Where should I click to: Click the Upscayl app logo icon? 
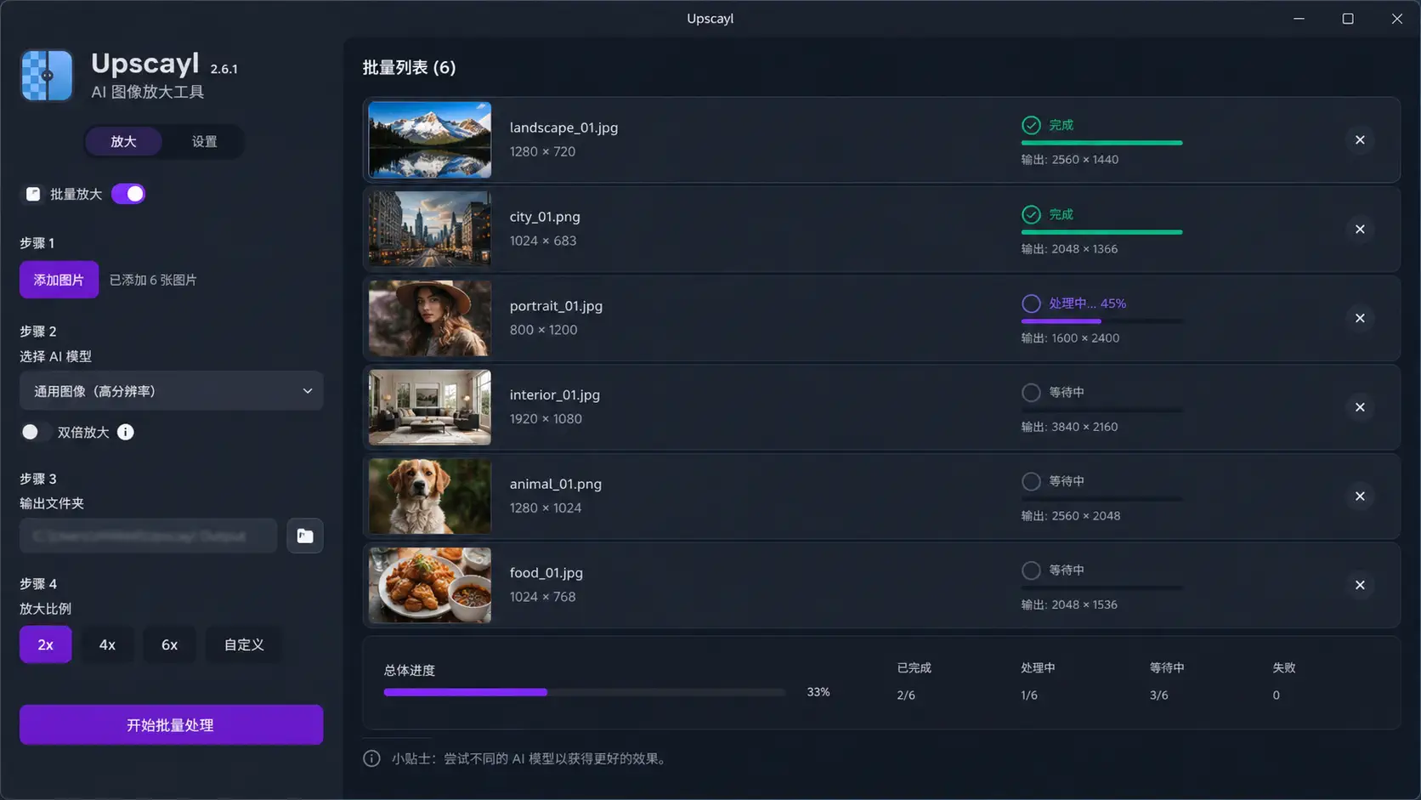click(47, 76)
